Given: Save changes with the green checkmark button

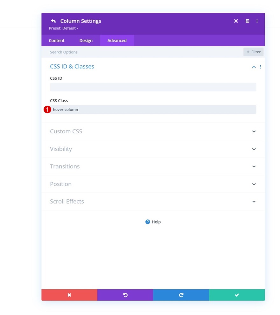Looking at the screenshot, I should click(237, 295).
